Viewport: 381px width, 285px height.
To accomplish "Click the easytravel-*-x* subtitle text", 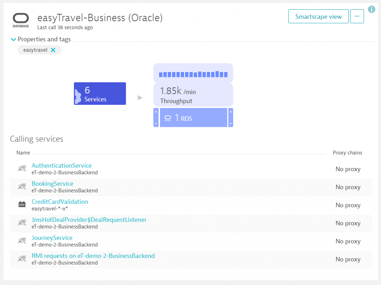I will click(49, 209).
